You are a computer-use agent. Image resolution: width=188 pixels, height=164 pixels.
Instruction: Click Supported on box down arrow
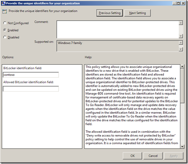tap(181, 49)
